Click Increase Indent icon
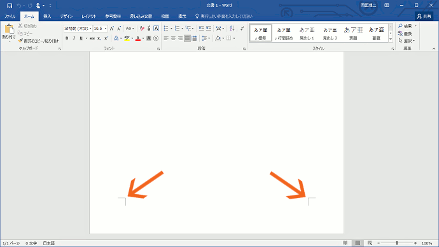Viewport: 439px width, 247px height. tap(209, 29)
